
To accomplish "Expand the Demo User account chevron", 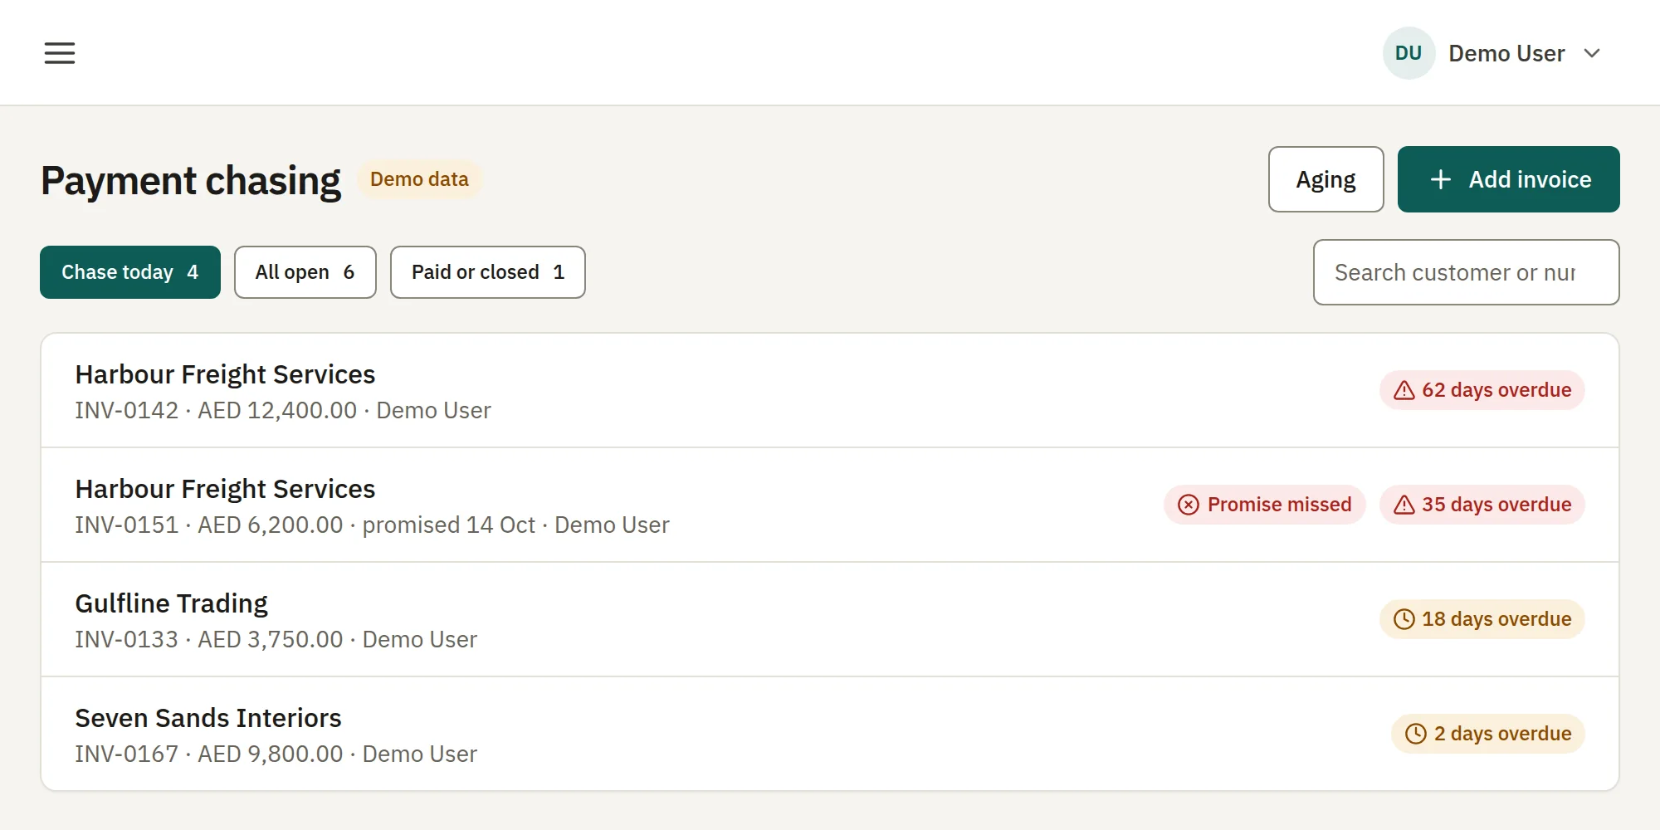I will (1591, 53).
